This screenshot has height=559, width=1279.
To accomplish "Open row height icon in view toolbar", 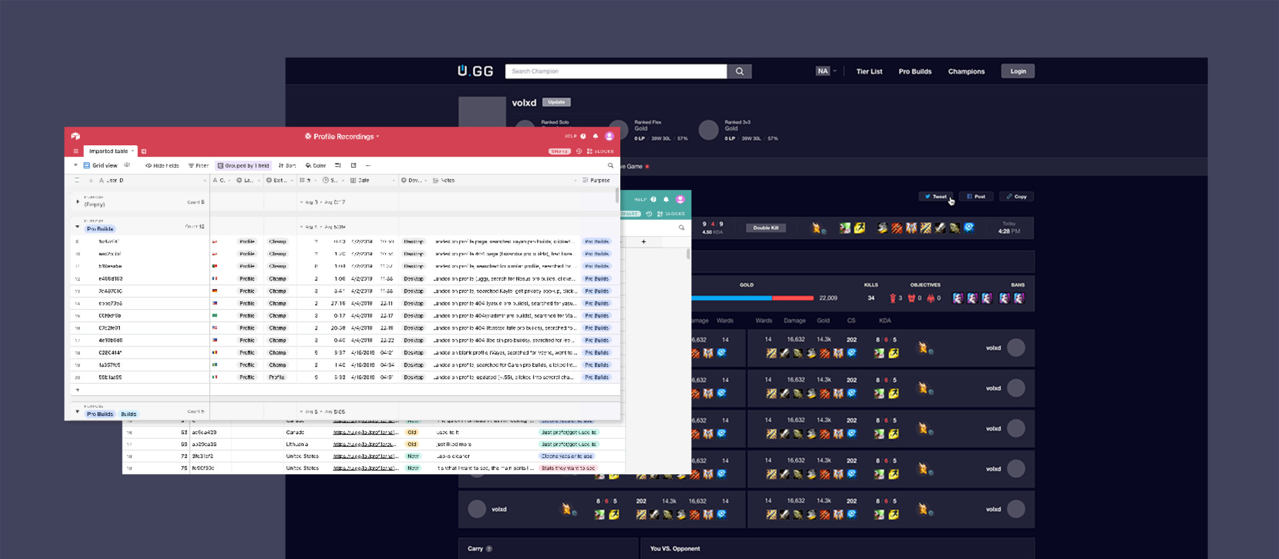I will tap(338, 166).
